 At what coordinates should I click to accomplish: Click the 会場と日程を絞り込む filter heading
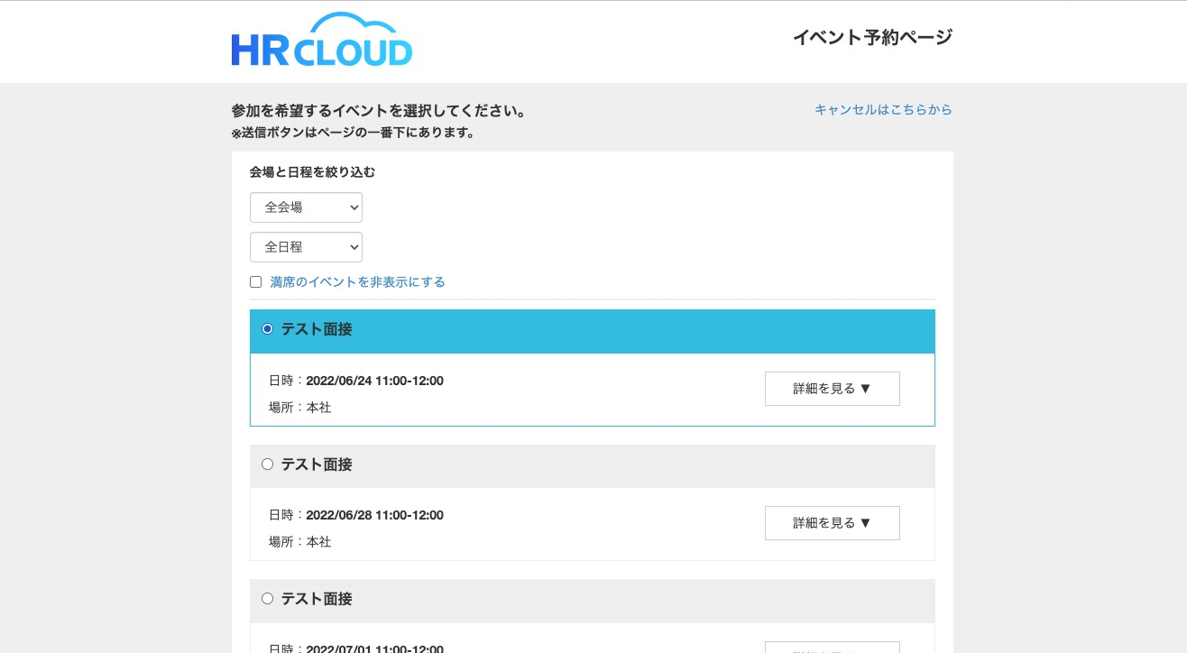click(312, 172)
